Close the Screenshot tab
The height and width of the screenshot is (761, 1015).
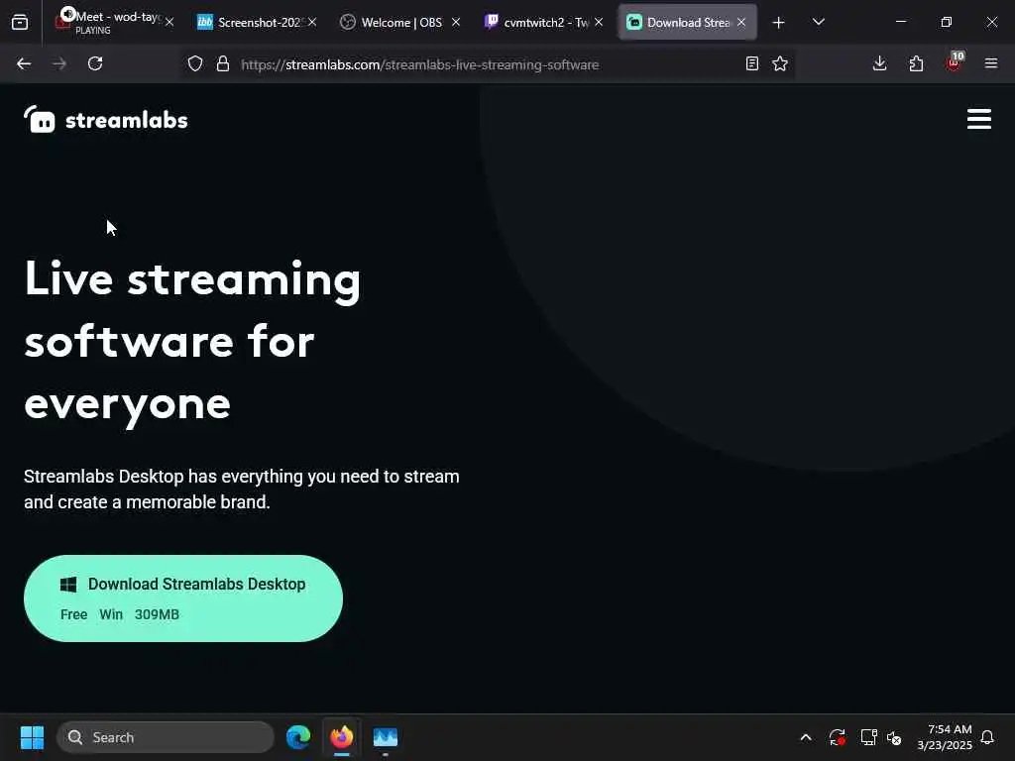(x=312, y=22)
